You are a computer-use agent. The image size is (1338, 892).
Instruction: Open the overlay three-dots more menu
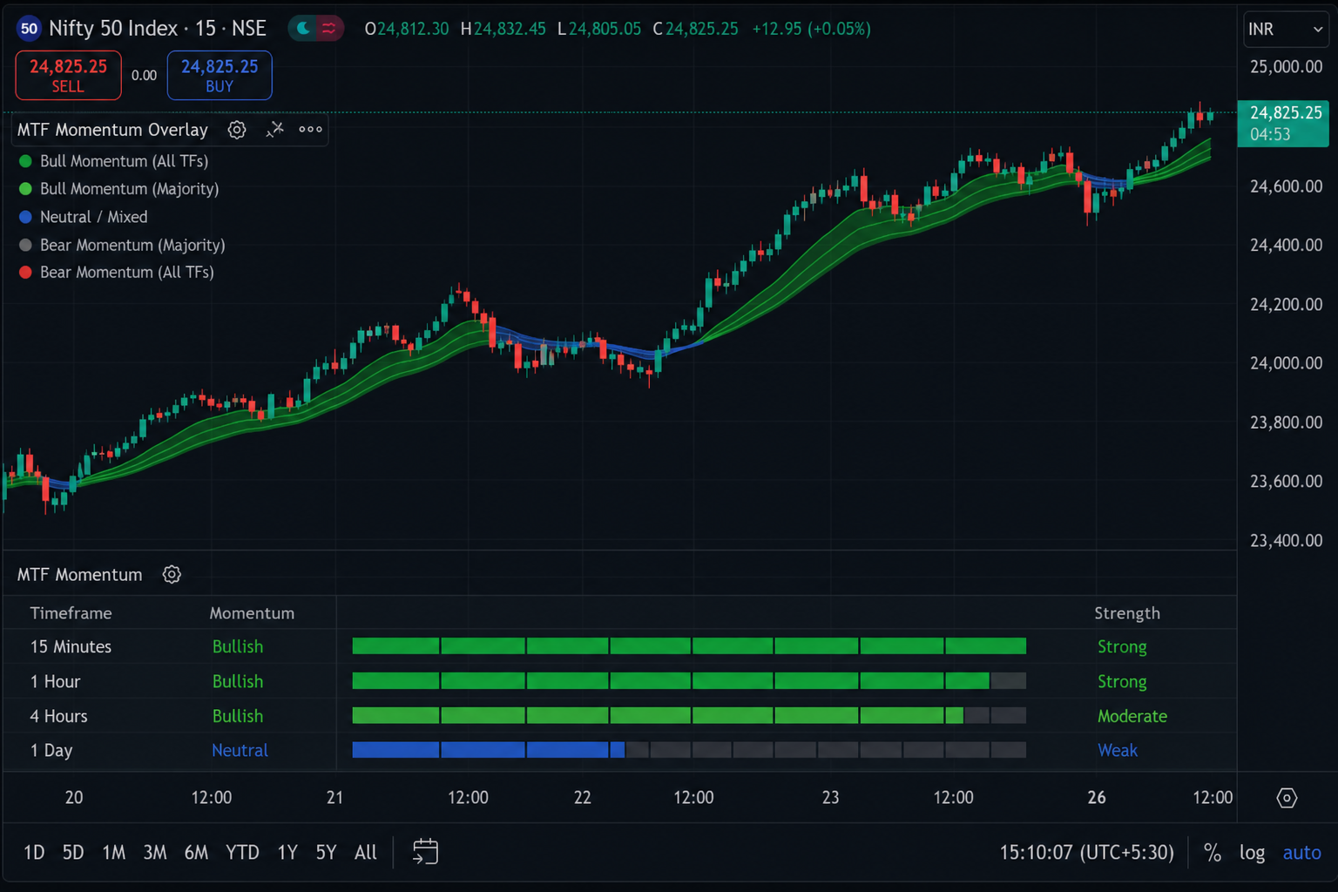[310, 130]
